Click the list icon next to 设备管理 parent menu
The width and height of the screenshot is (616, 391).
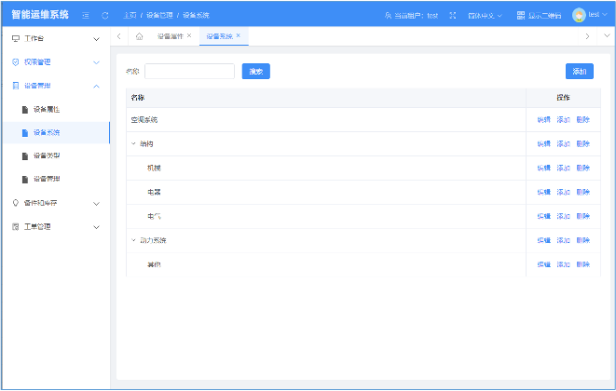[16, 86]
